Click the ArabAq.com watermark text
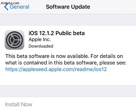This screenshot has width=136, height=111. point(10,3)
